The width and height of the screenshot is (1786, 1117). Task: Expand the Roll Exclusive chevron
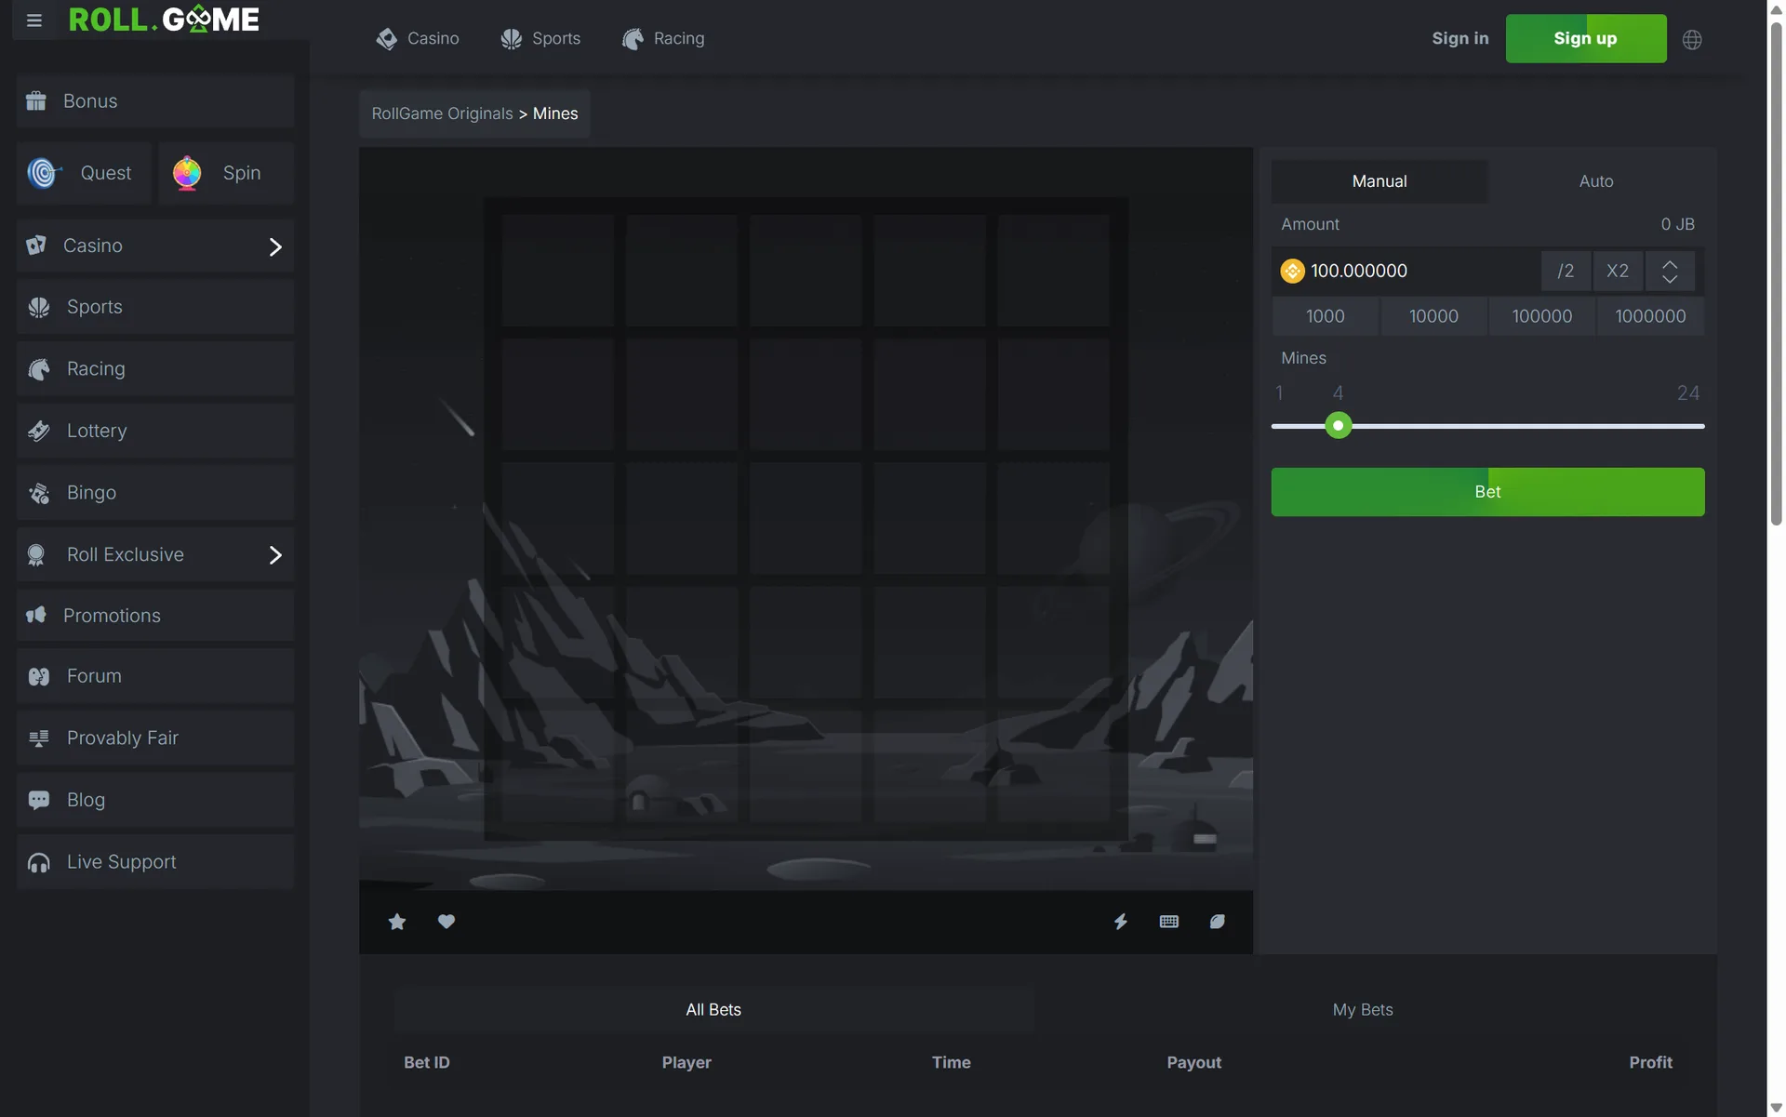click(275, 555)
